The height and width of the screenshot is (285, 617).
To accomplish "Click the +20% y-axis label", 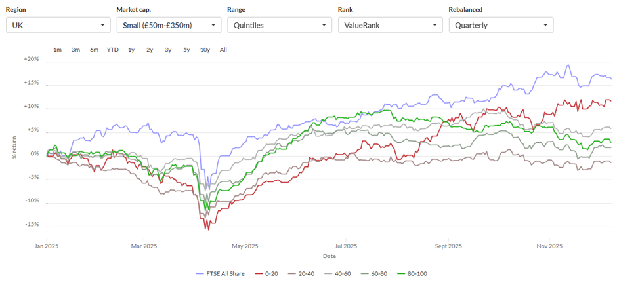I will point(33,59).
